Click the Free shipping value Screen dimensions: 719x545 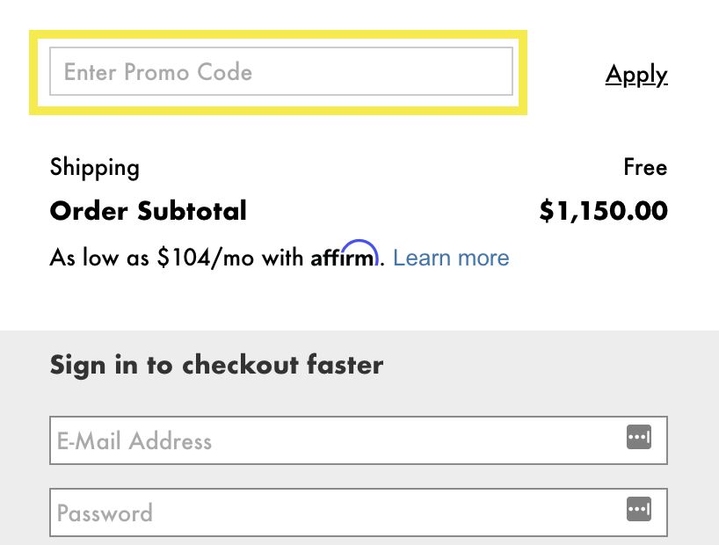pos(645,167)
